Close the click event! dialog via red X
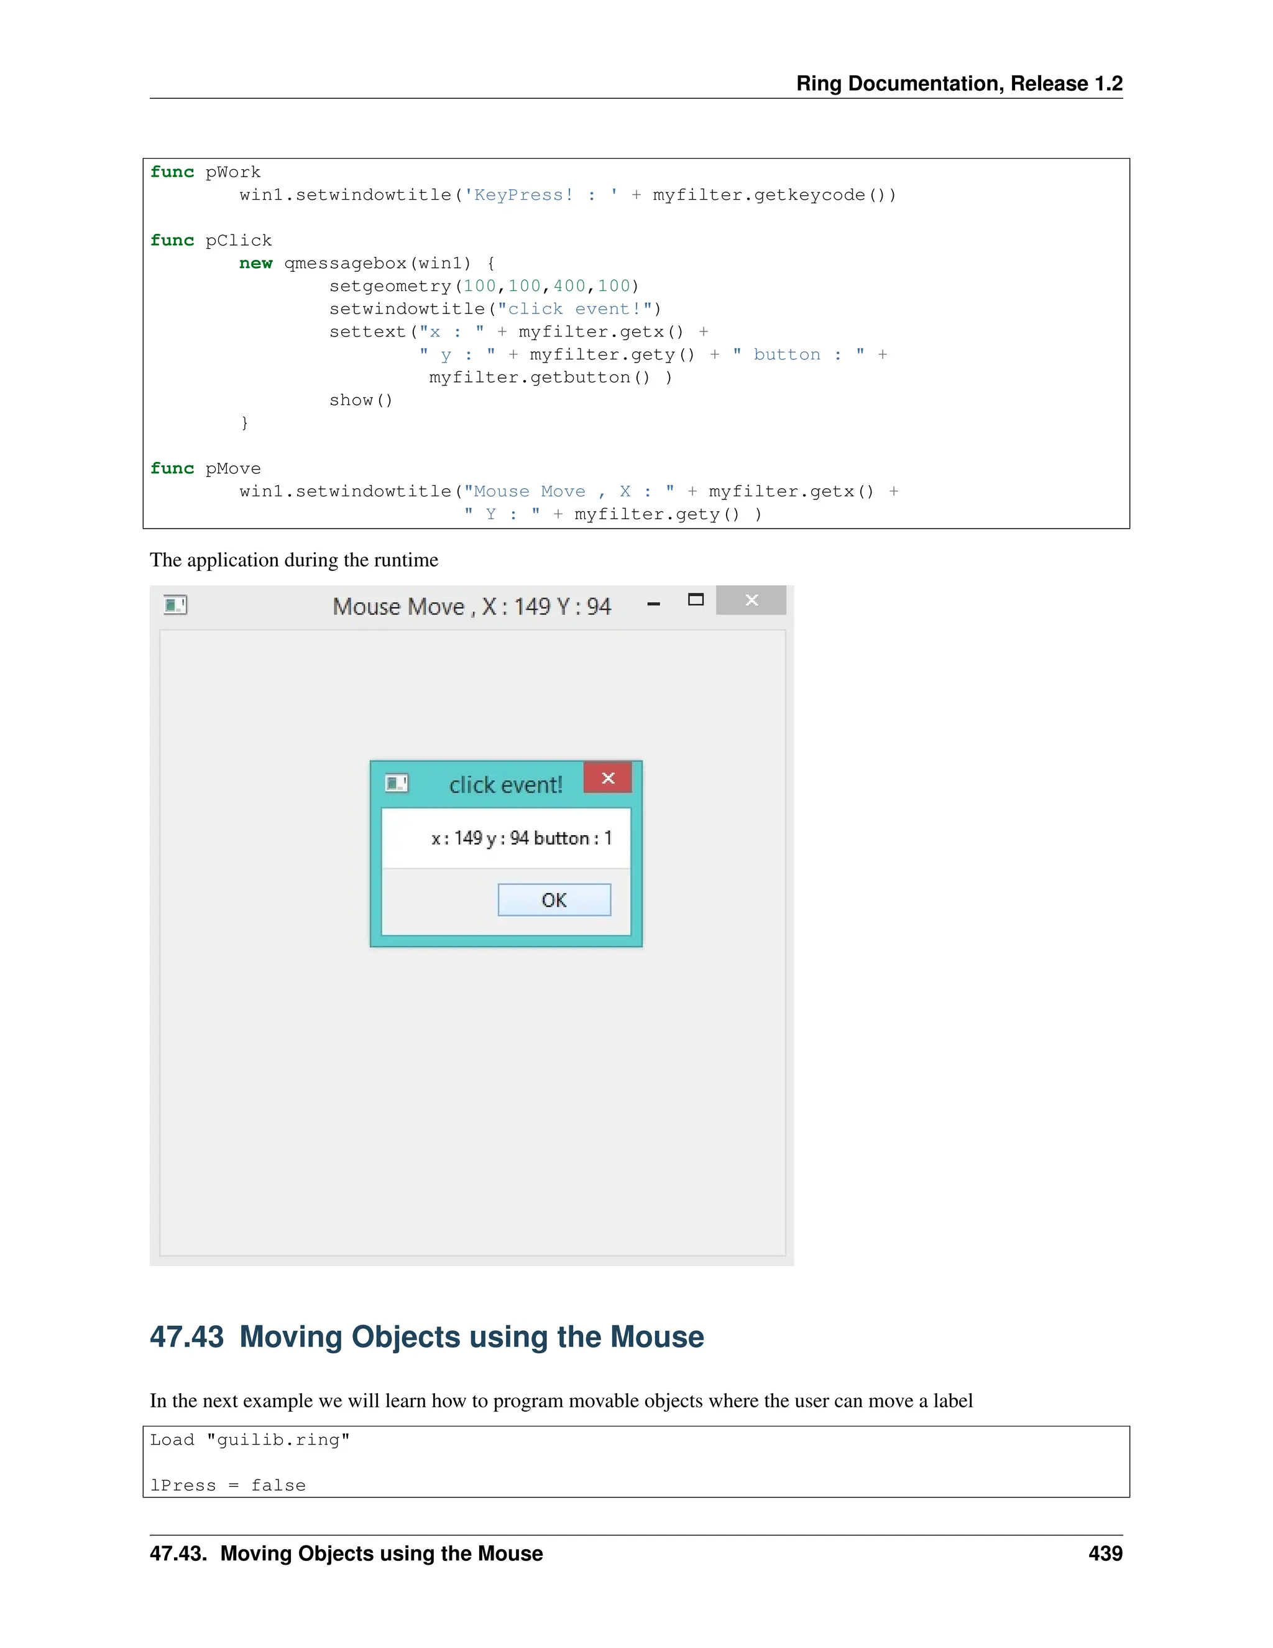This screenshot has height=1648, width=1273. (608, 778)
